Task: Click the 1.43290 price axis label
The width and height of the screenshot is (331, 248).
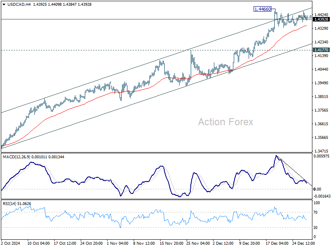Action: (x=321, y=28)
